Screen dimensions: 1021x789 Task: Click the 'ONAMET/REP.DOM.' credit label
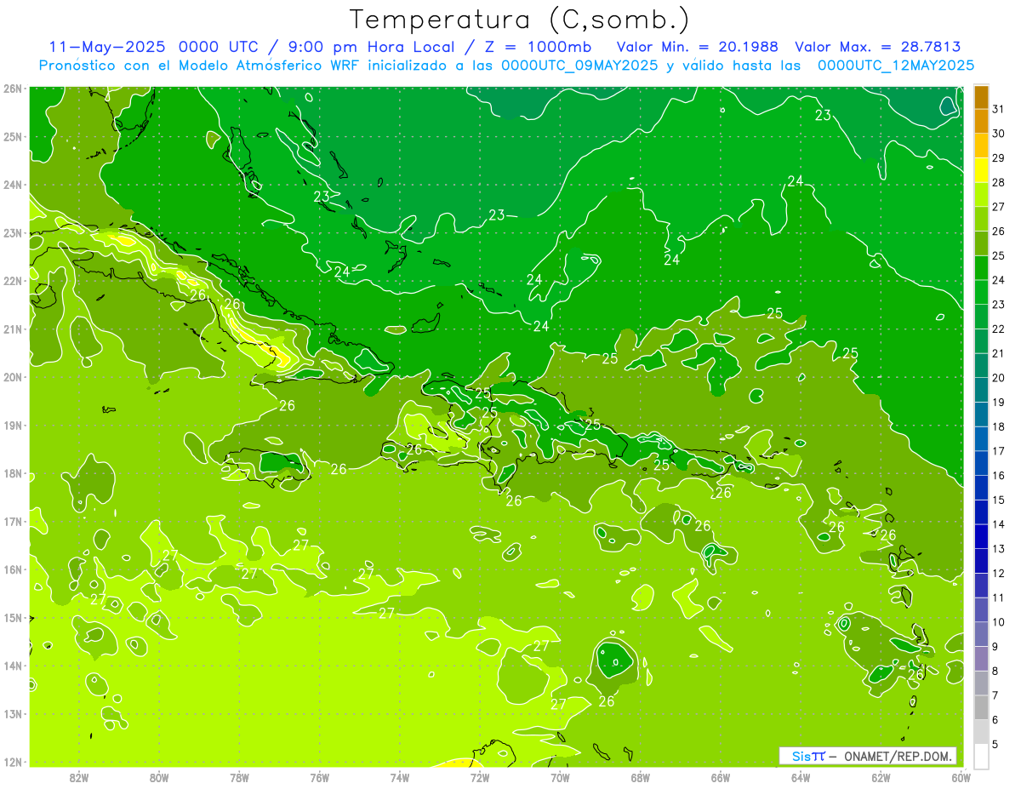pyautogui.click(x=898, y=756)
